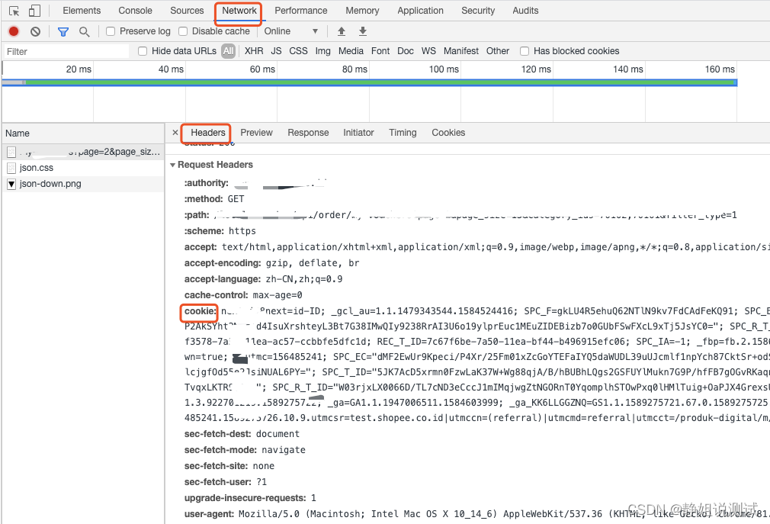The image size is (770, 524).
Task: Stop recording with the red record button
Action: coord(14,31)
